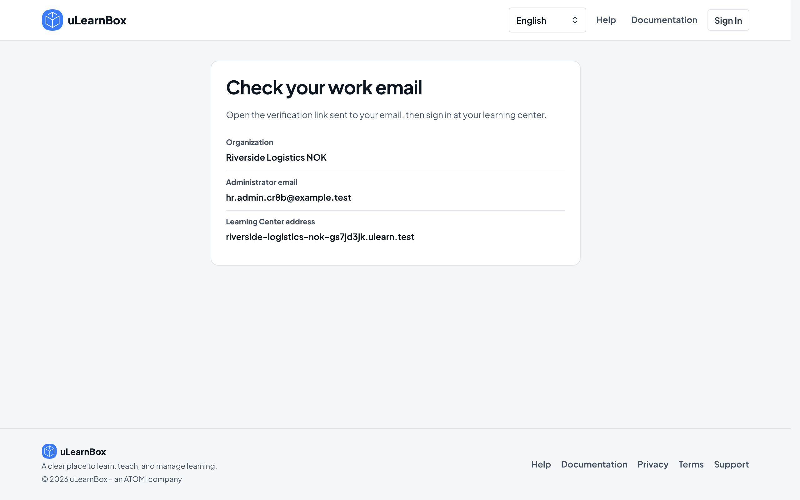Open Documentation in the top navigation
Screen dimensions: 800x500
coord(664,20)
